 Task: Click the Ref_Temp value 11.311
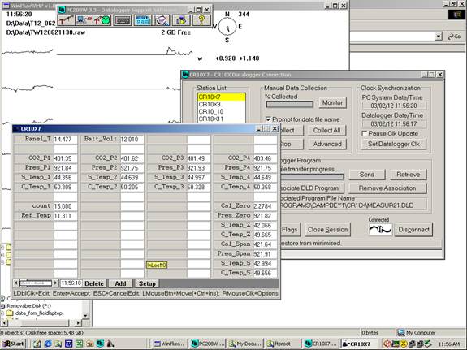[65, 216]
